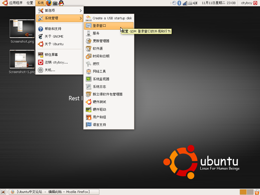
Task: Choose 首选项 from the system menu
Action: point(60,11)
